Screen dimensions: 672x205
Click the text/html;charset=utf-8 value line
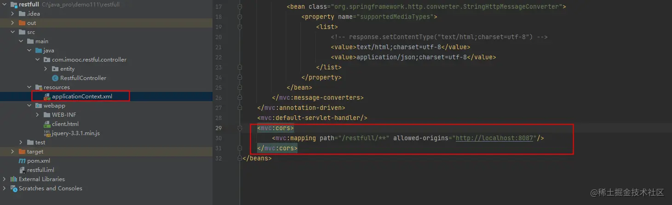click(401, 47)
